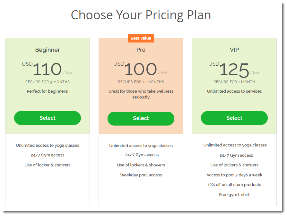Click the 110 price on Beginner plan
The width and height of the screenshot is (287, 216).
[47, 69]
